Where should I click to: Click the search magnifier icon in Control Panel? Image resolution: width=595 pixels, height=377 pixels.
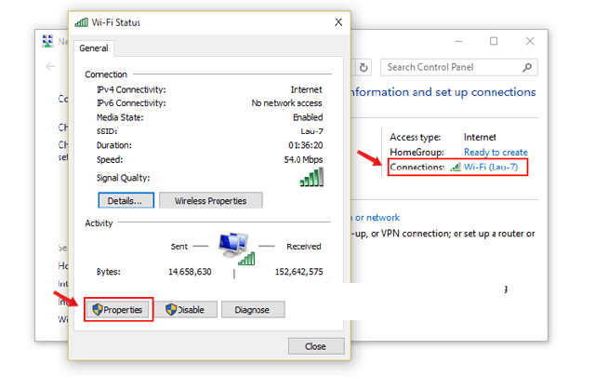click(527, 68)
